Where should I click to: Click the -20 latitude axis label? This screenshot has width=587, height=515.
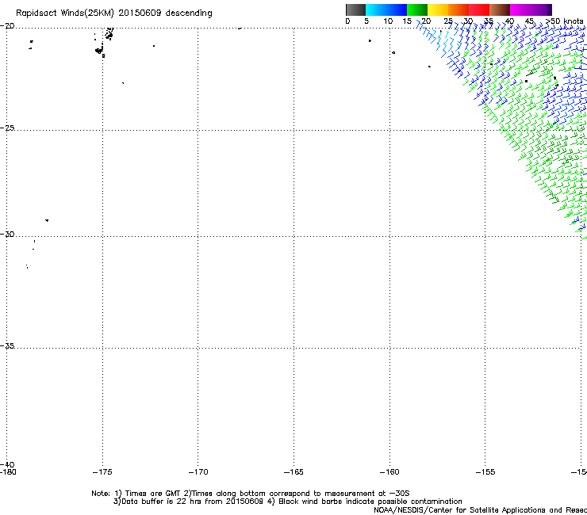7,26
